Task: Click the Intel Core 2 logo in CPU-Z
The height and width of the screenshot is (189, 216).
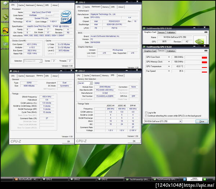Action: 66,17
